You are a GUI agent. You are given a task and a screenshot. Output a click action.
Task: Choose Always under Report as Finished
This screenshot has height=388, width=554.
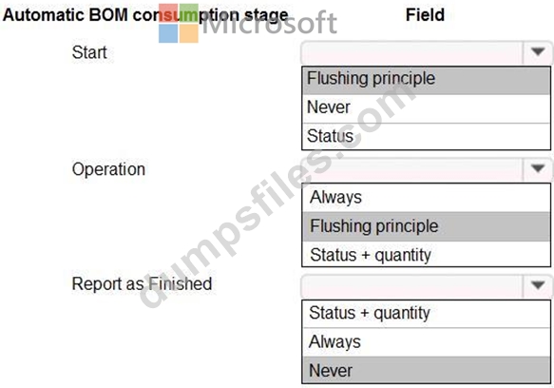pos(426,342)
